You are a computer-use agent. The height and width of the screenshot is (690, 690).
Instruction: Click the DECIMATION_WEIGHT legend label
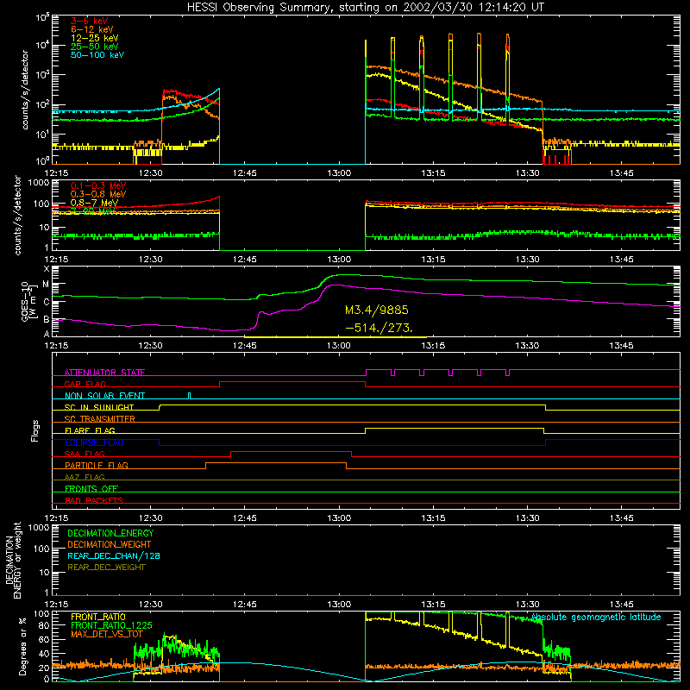(110, 544)
